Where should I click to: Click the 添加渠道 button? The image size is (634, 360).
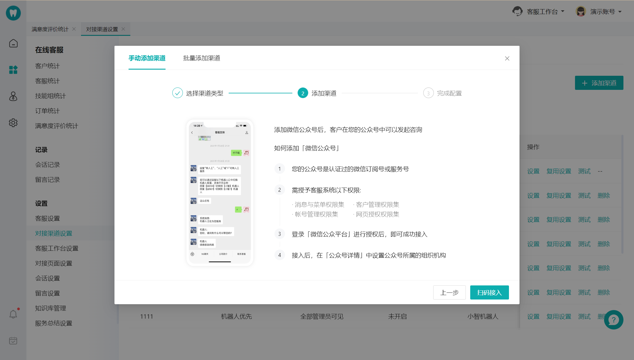(x=599, y=83)
